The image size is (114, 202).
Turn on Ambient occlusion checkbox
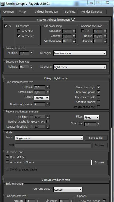[83, 31]
